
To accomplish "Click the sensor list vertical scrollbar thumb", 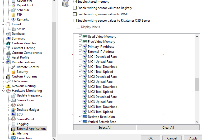I will pyautogui.click(x=197, y=84).
